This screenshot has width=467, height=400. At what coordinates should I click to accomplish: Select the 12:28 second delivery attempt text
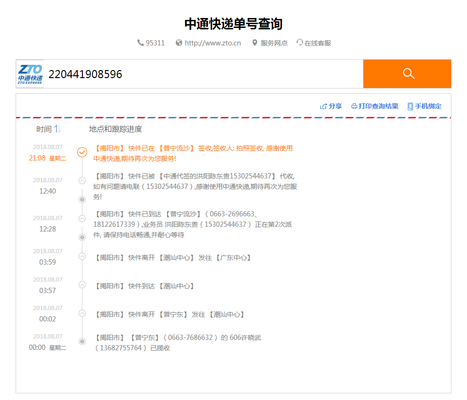pos(192,224)
